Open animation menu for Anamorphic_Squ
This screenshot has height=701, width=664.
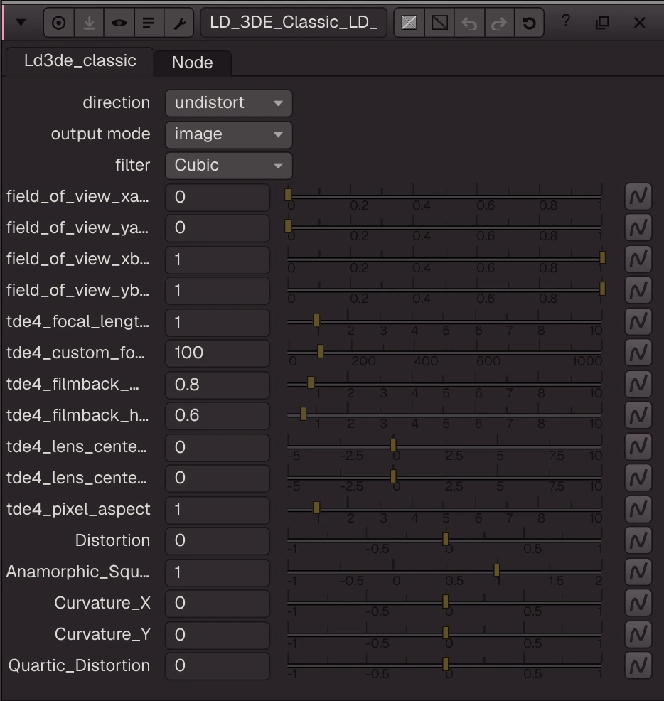click(638, 572)
